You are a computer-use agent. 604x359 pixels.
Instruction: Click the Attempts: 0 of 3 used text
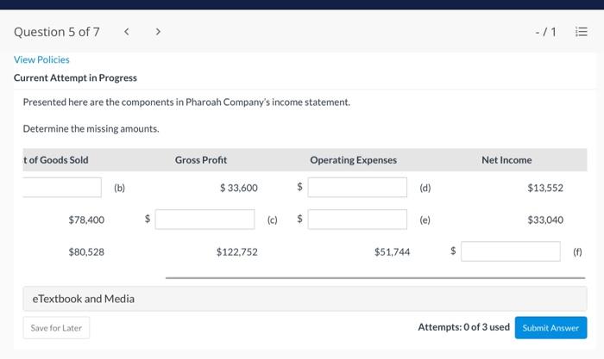(463, 327)
